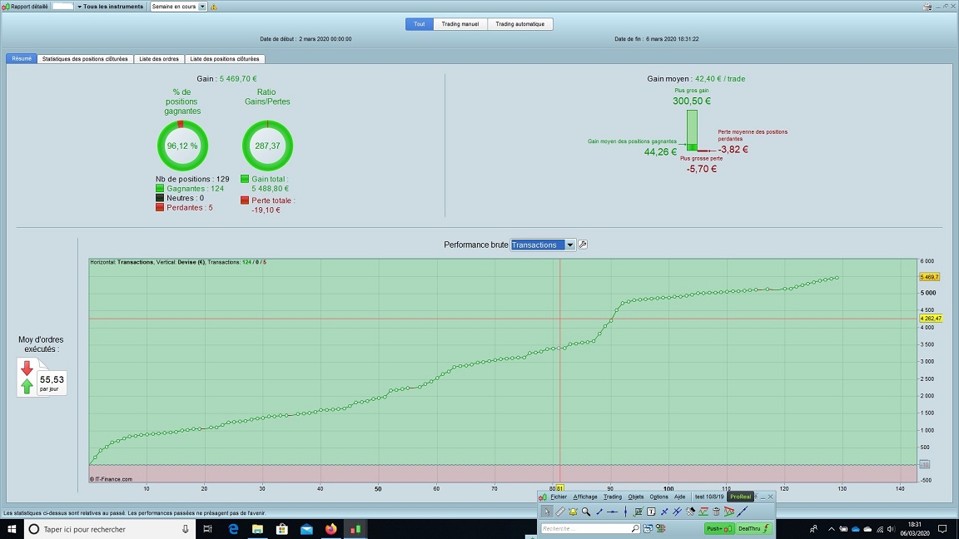
Task: Open Microsoft Store from taskbar
Action: [282, 529]
